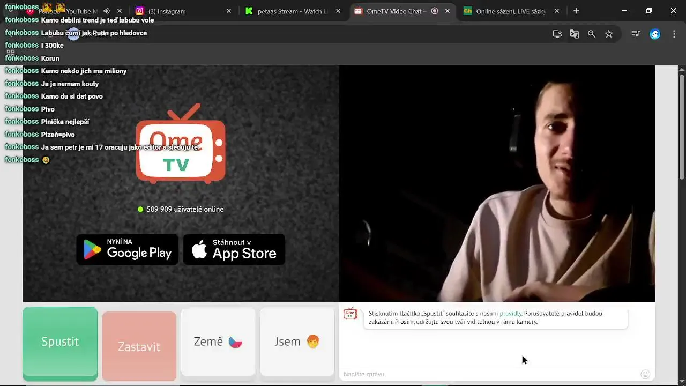Click chat message 'Ja je nemam kouty'
Screen dimensions: 686x386
(x=70, y=84)
